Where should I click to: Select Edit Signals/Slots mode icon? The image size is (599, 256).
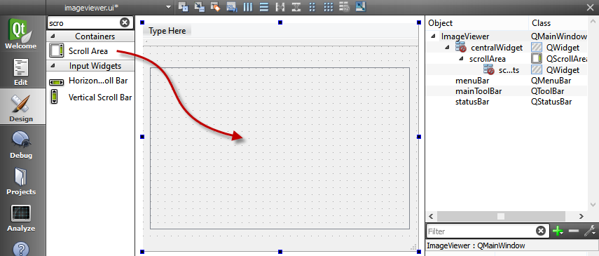[x=200, y=6]
